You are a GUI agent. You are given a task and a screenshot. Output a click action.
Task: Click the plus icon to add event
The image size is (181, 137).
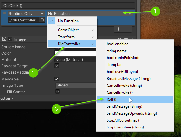[x=119, y=29]
